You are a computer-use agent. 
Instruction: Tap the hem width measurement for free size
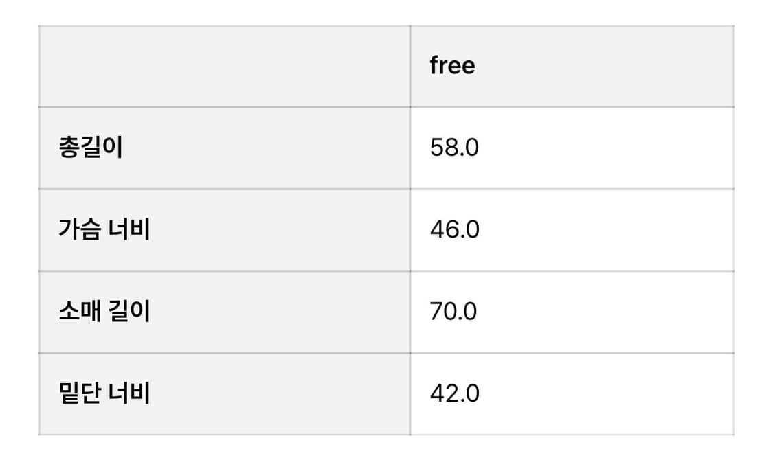[x=454, y=393]
